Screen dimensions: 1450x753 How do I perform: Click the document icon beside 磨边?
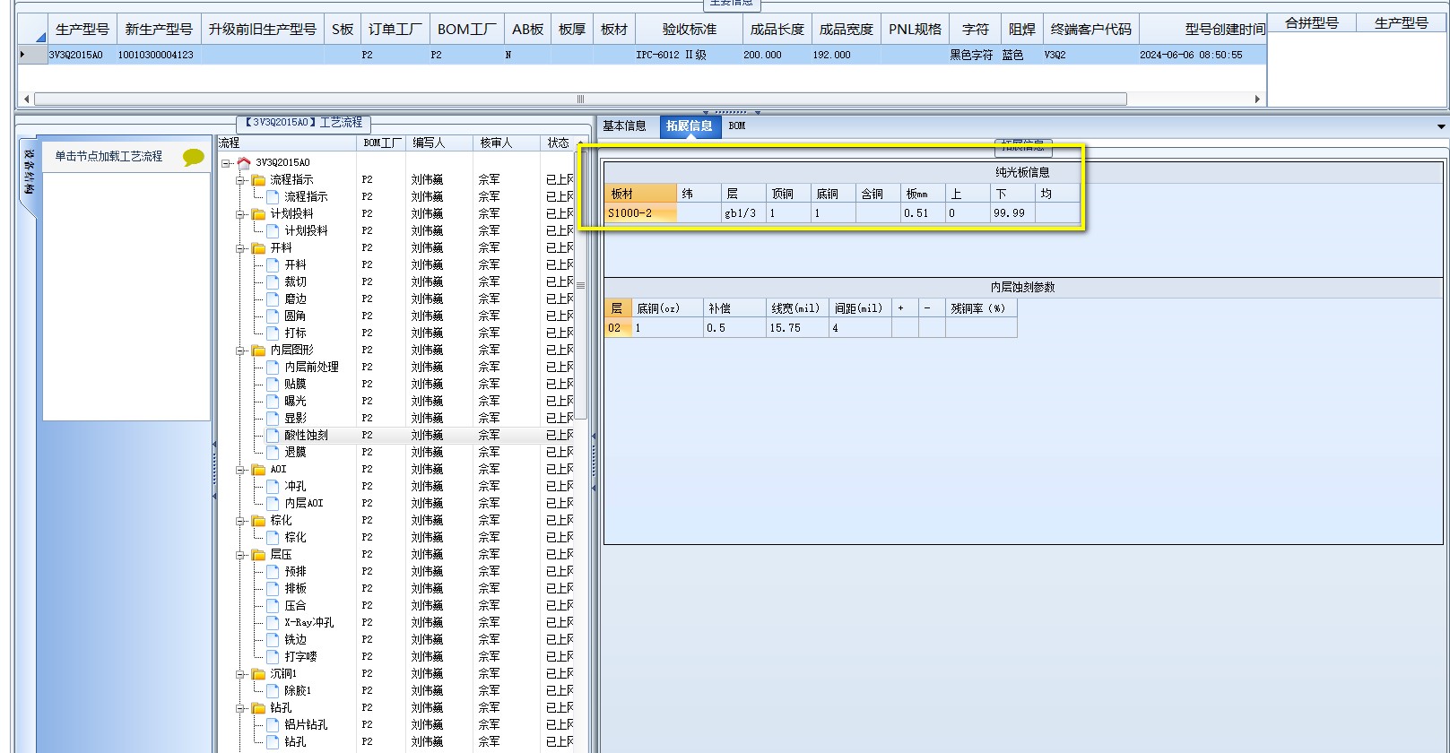273,299
